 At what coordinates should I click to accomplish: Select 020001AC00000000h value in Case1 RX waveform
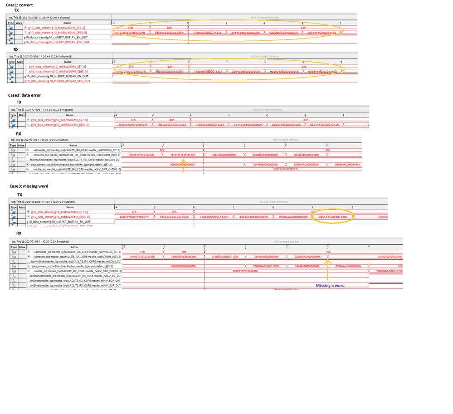point(284,71)
